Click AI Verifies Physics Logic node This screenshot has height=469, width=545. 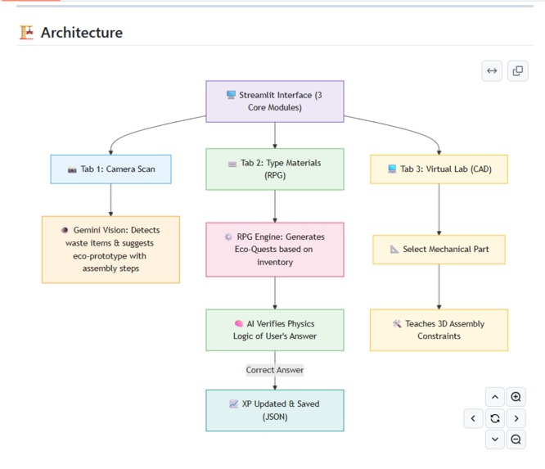pos(275,330)
